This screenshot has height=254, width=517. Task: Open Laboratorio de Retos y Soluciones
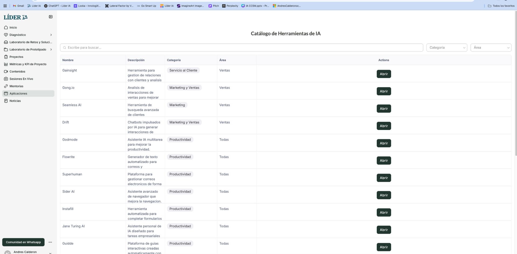tap(31, 42)
